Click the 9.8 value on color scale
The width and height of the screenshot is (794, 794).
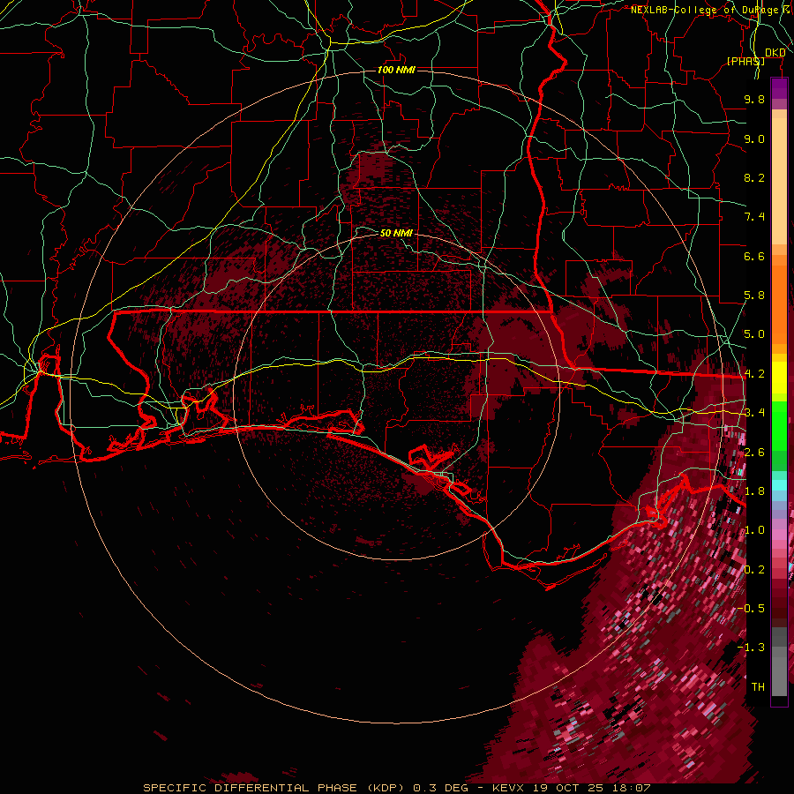pos(754,99)
